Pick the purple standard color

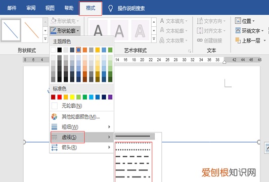click(x=110, y=97)
